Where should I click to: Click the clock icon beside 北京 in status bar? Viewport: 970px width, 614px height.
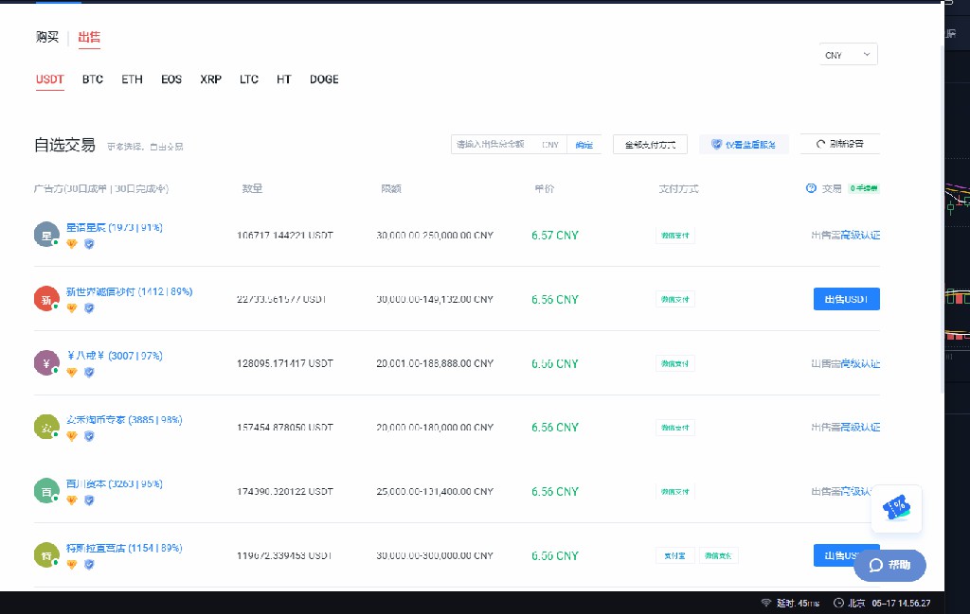coord(838,603)
